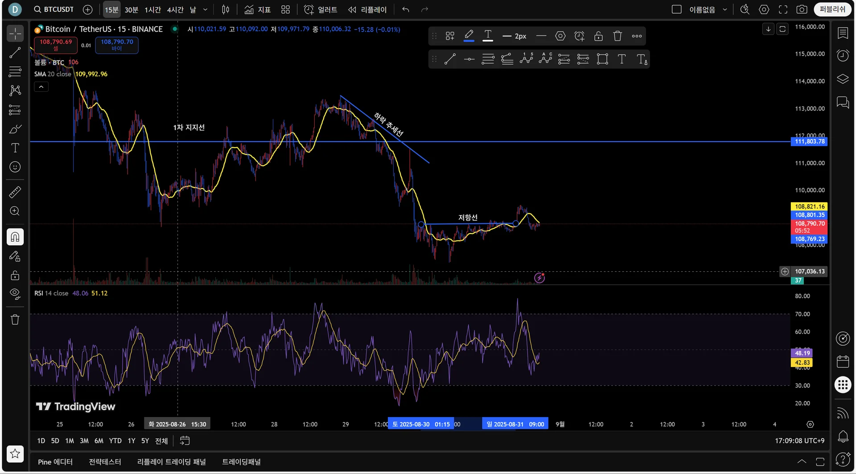Expand the timeframe interval dropdown arrow
The height and width of the screenshot is (474, 856).
tap(205, 9)
